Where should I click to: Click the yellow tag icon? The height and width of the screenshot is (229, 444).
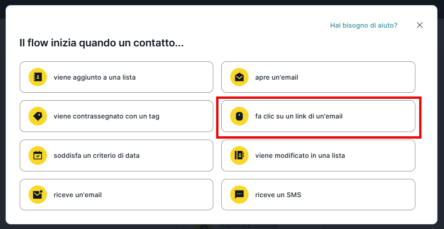pyautogui.click(x=38, y=116)
